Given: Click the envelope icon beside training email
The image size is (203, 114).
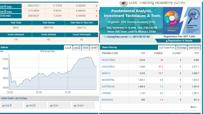Looking at the screenshot, I should tap(105, 37).
